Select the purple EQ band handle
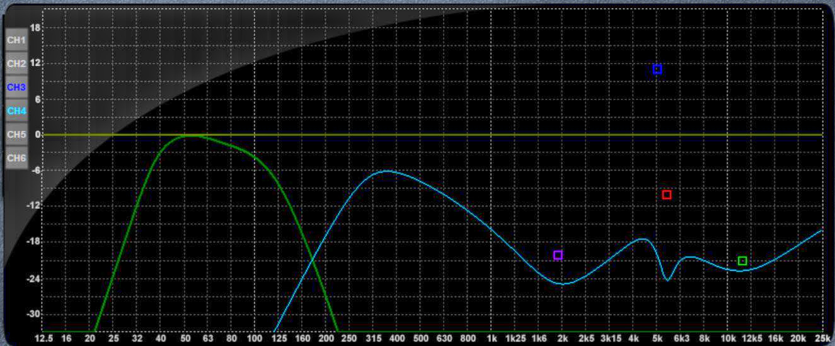This screenshot has width=835, height=346. (x=558, y=255)
